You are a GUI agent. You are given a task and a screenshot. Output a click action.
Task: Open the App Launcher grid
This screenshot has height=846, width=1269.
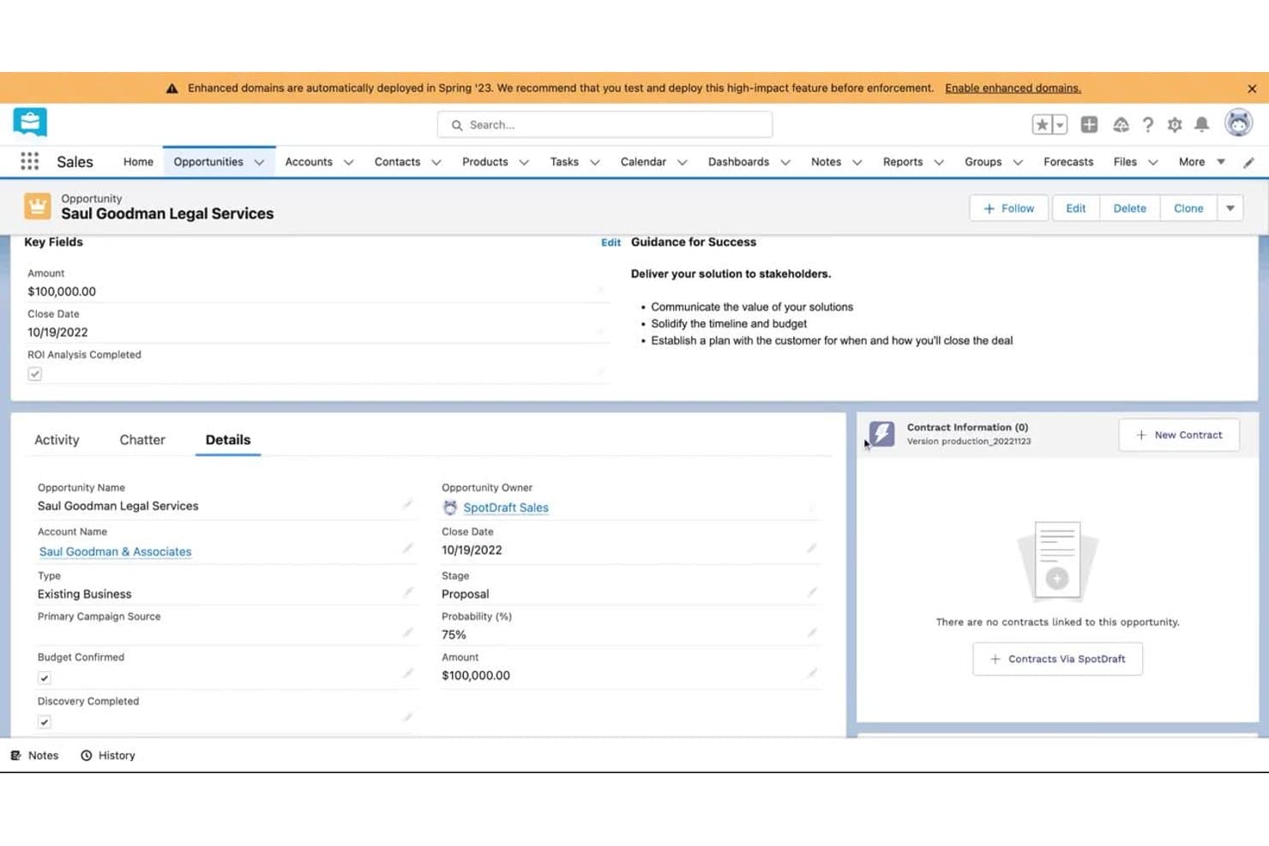click(x=30, y=161)
